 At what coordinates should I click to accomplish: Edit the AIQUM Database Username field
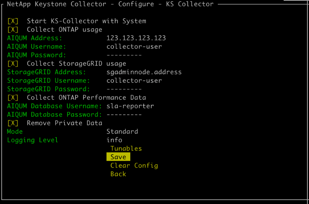click(130, 106)
